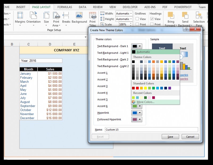Viewport: 213px width, 165px height.
Task: Enable Print under Gridlines
Action: [137, 24]
